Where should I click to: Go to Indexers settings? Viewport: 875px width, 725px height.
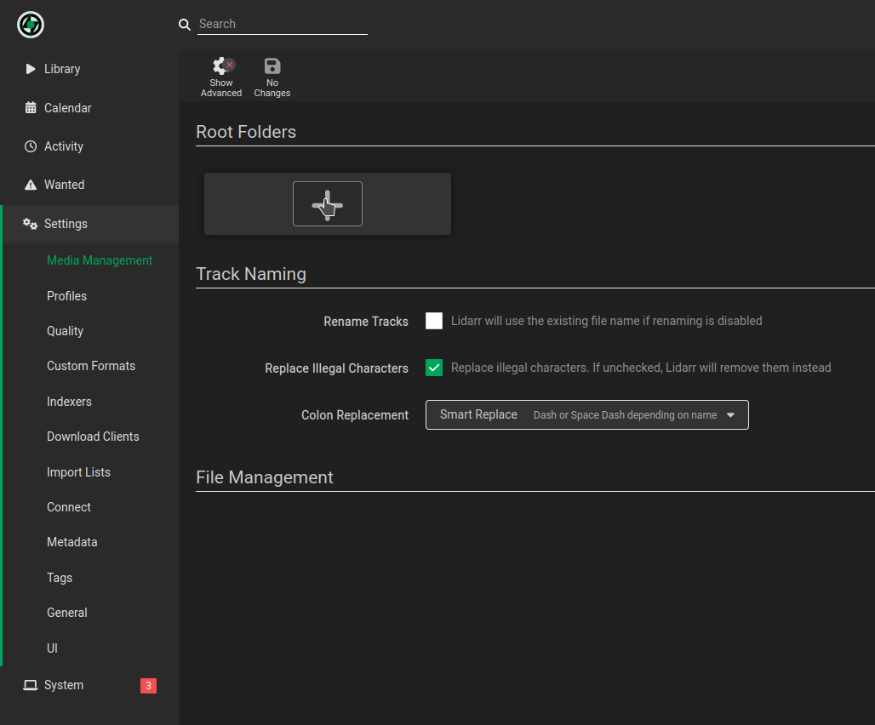[69, 402]
